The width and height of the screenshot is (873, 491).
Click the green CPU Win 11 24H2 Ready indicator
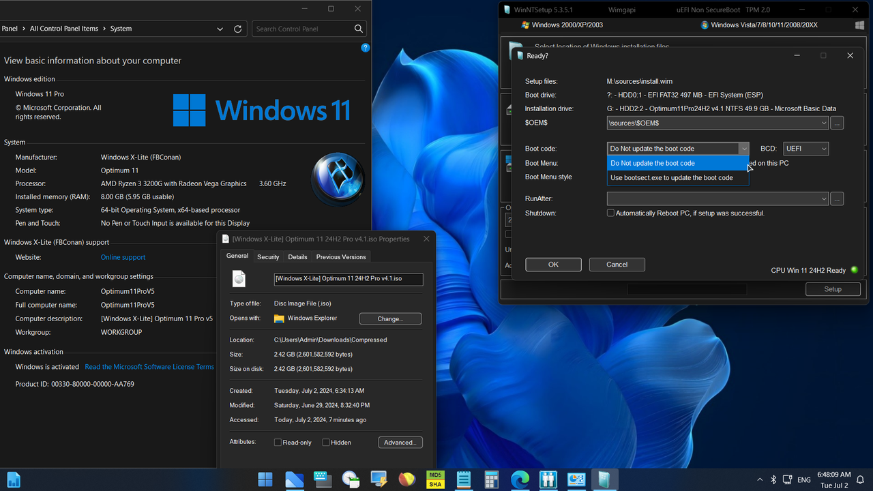click(854, 270)
